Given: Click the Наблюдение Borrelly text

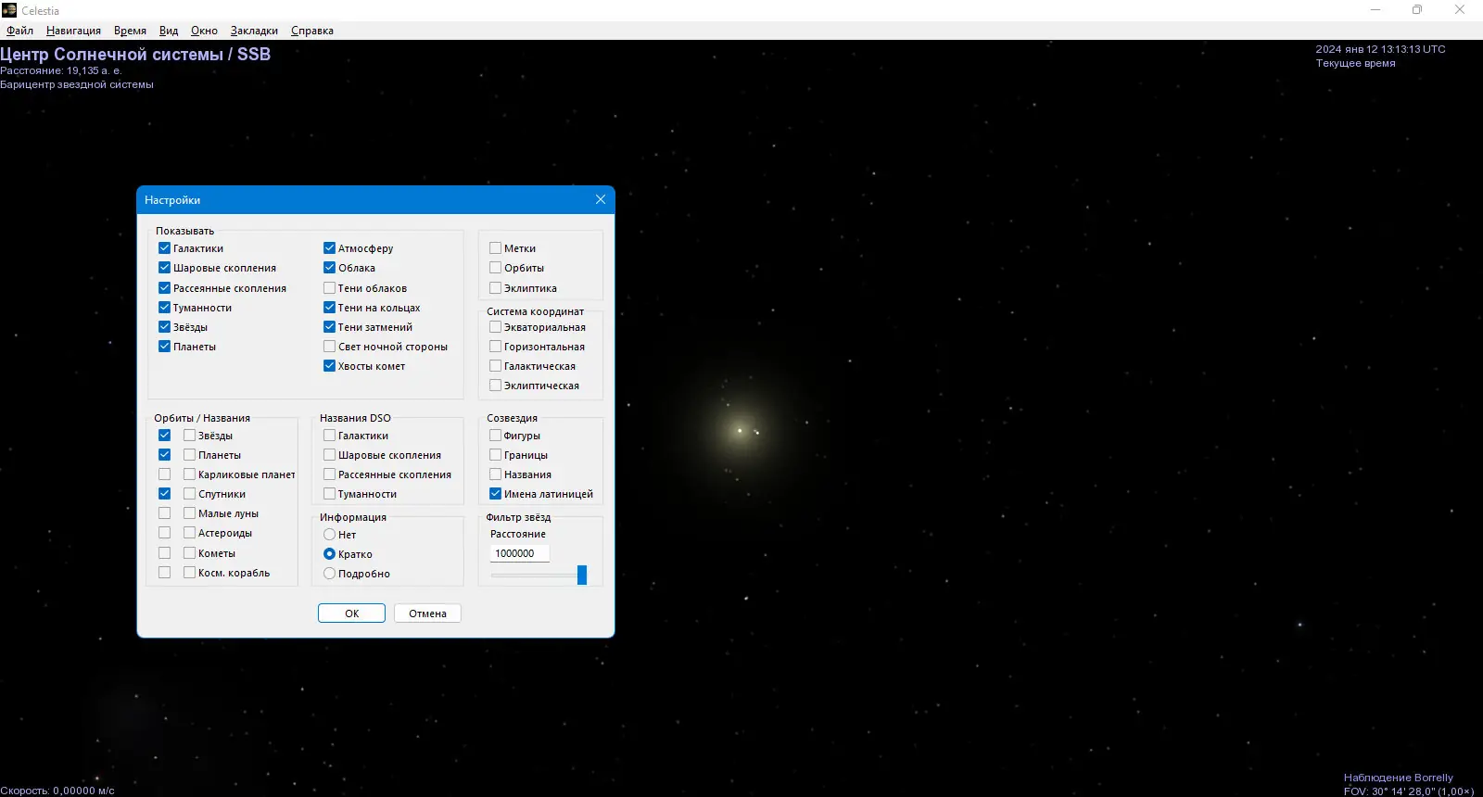Looking at the screenshot, I should [x=1398, y=778].
